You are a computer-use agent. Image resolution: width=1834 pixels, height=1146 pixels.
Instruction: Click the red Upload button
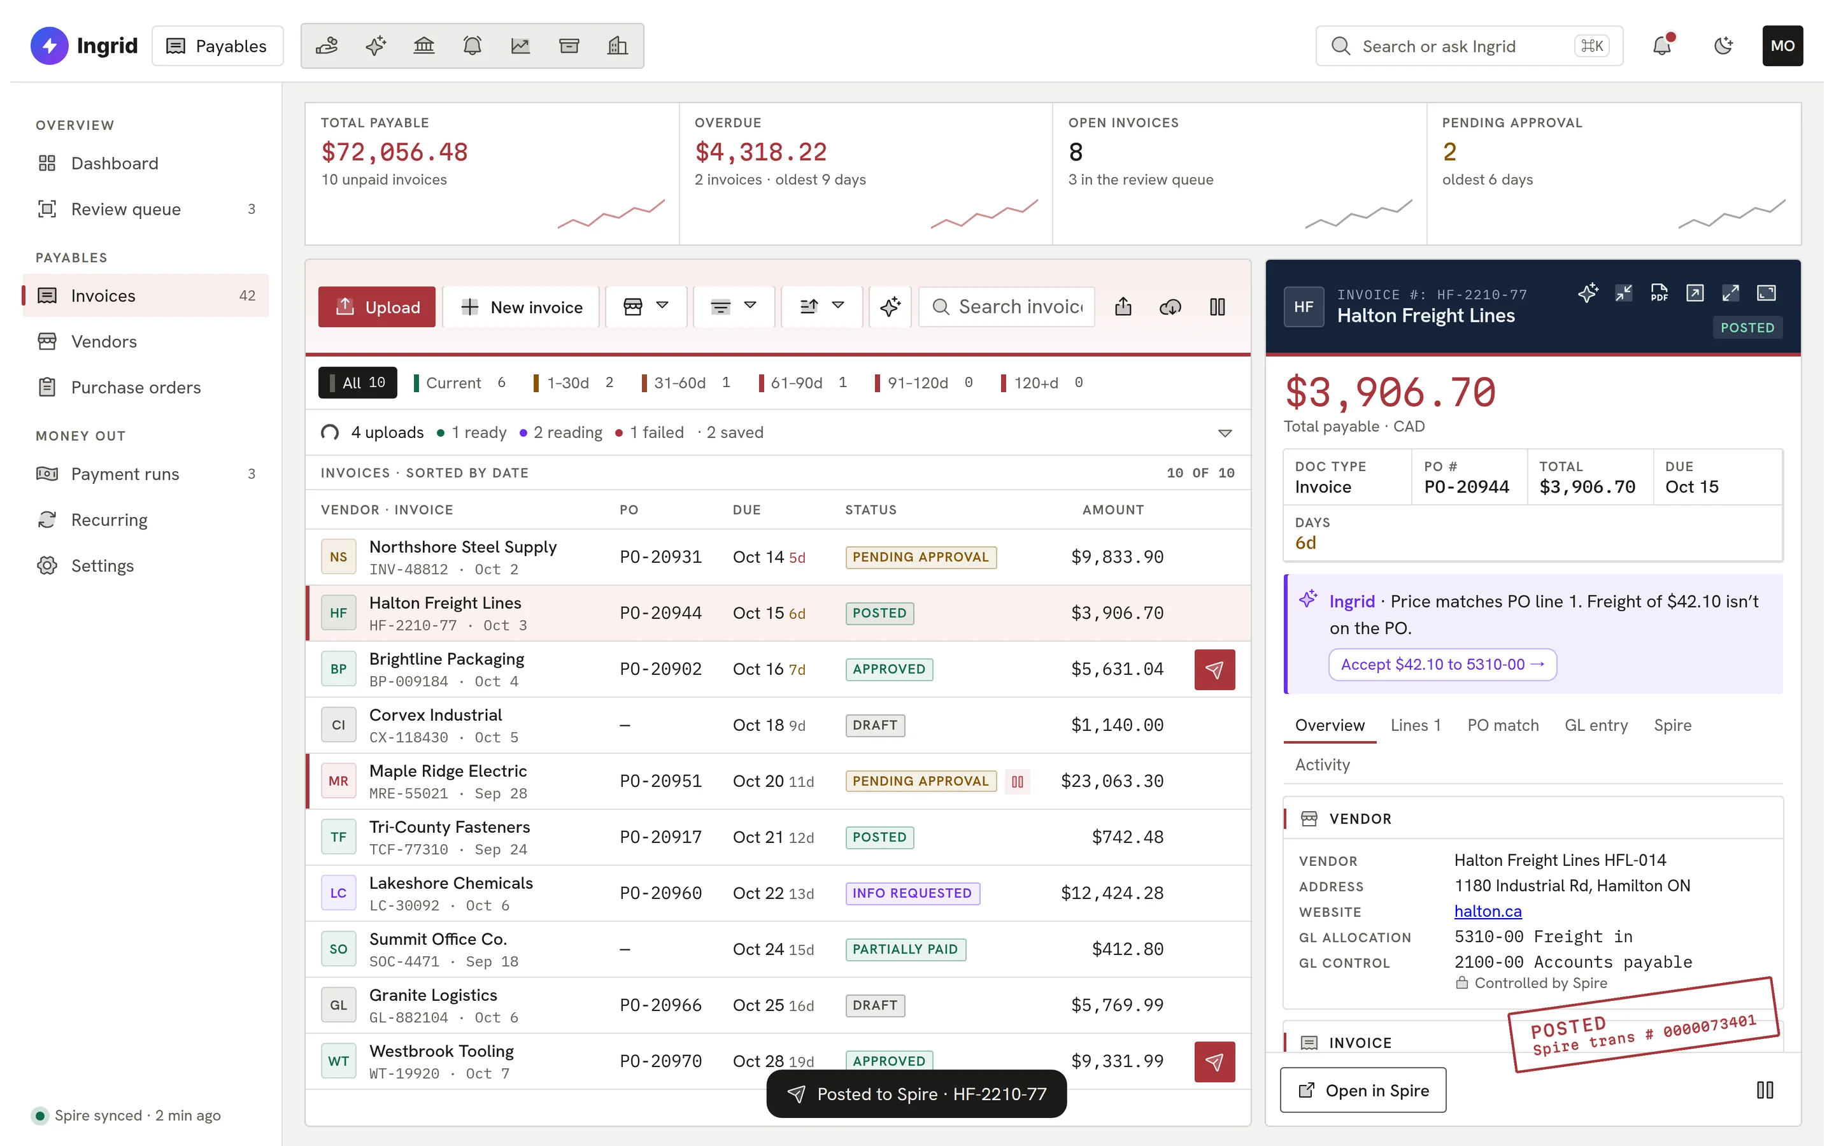coord(376,306)
